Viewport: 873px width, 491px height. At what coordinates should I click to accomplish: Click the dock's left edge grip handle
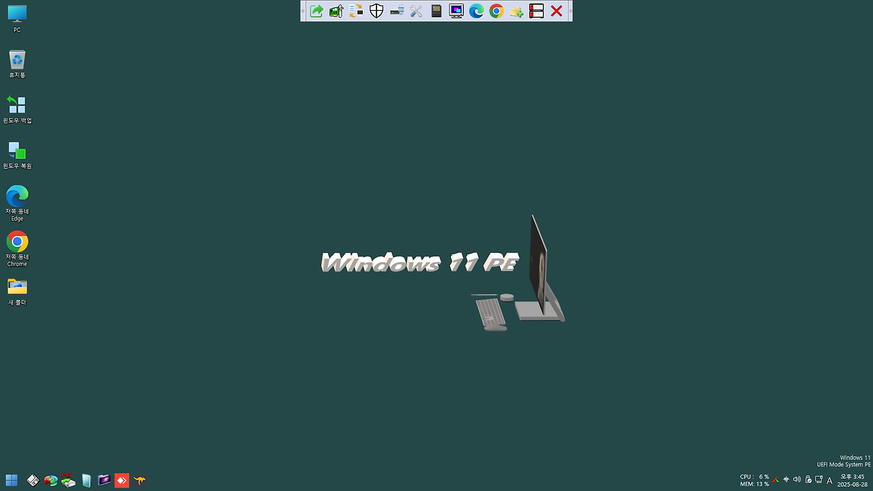point(303,11)
